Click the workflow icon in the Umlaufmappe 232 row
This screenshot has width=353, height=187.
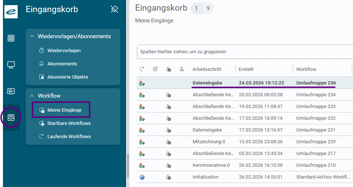click(142, 118)
